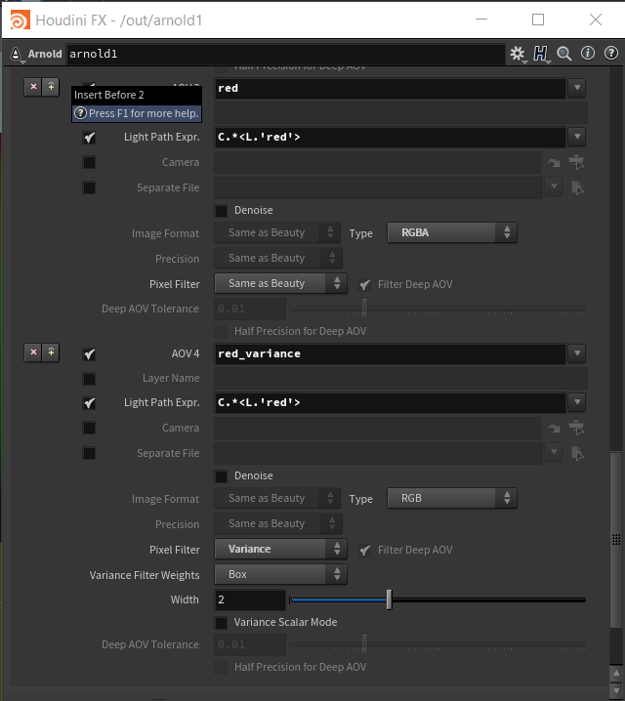Click the info icon in parameter header
This screenshot has height=701, width=625.
[x=588, y=54]
